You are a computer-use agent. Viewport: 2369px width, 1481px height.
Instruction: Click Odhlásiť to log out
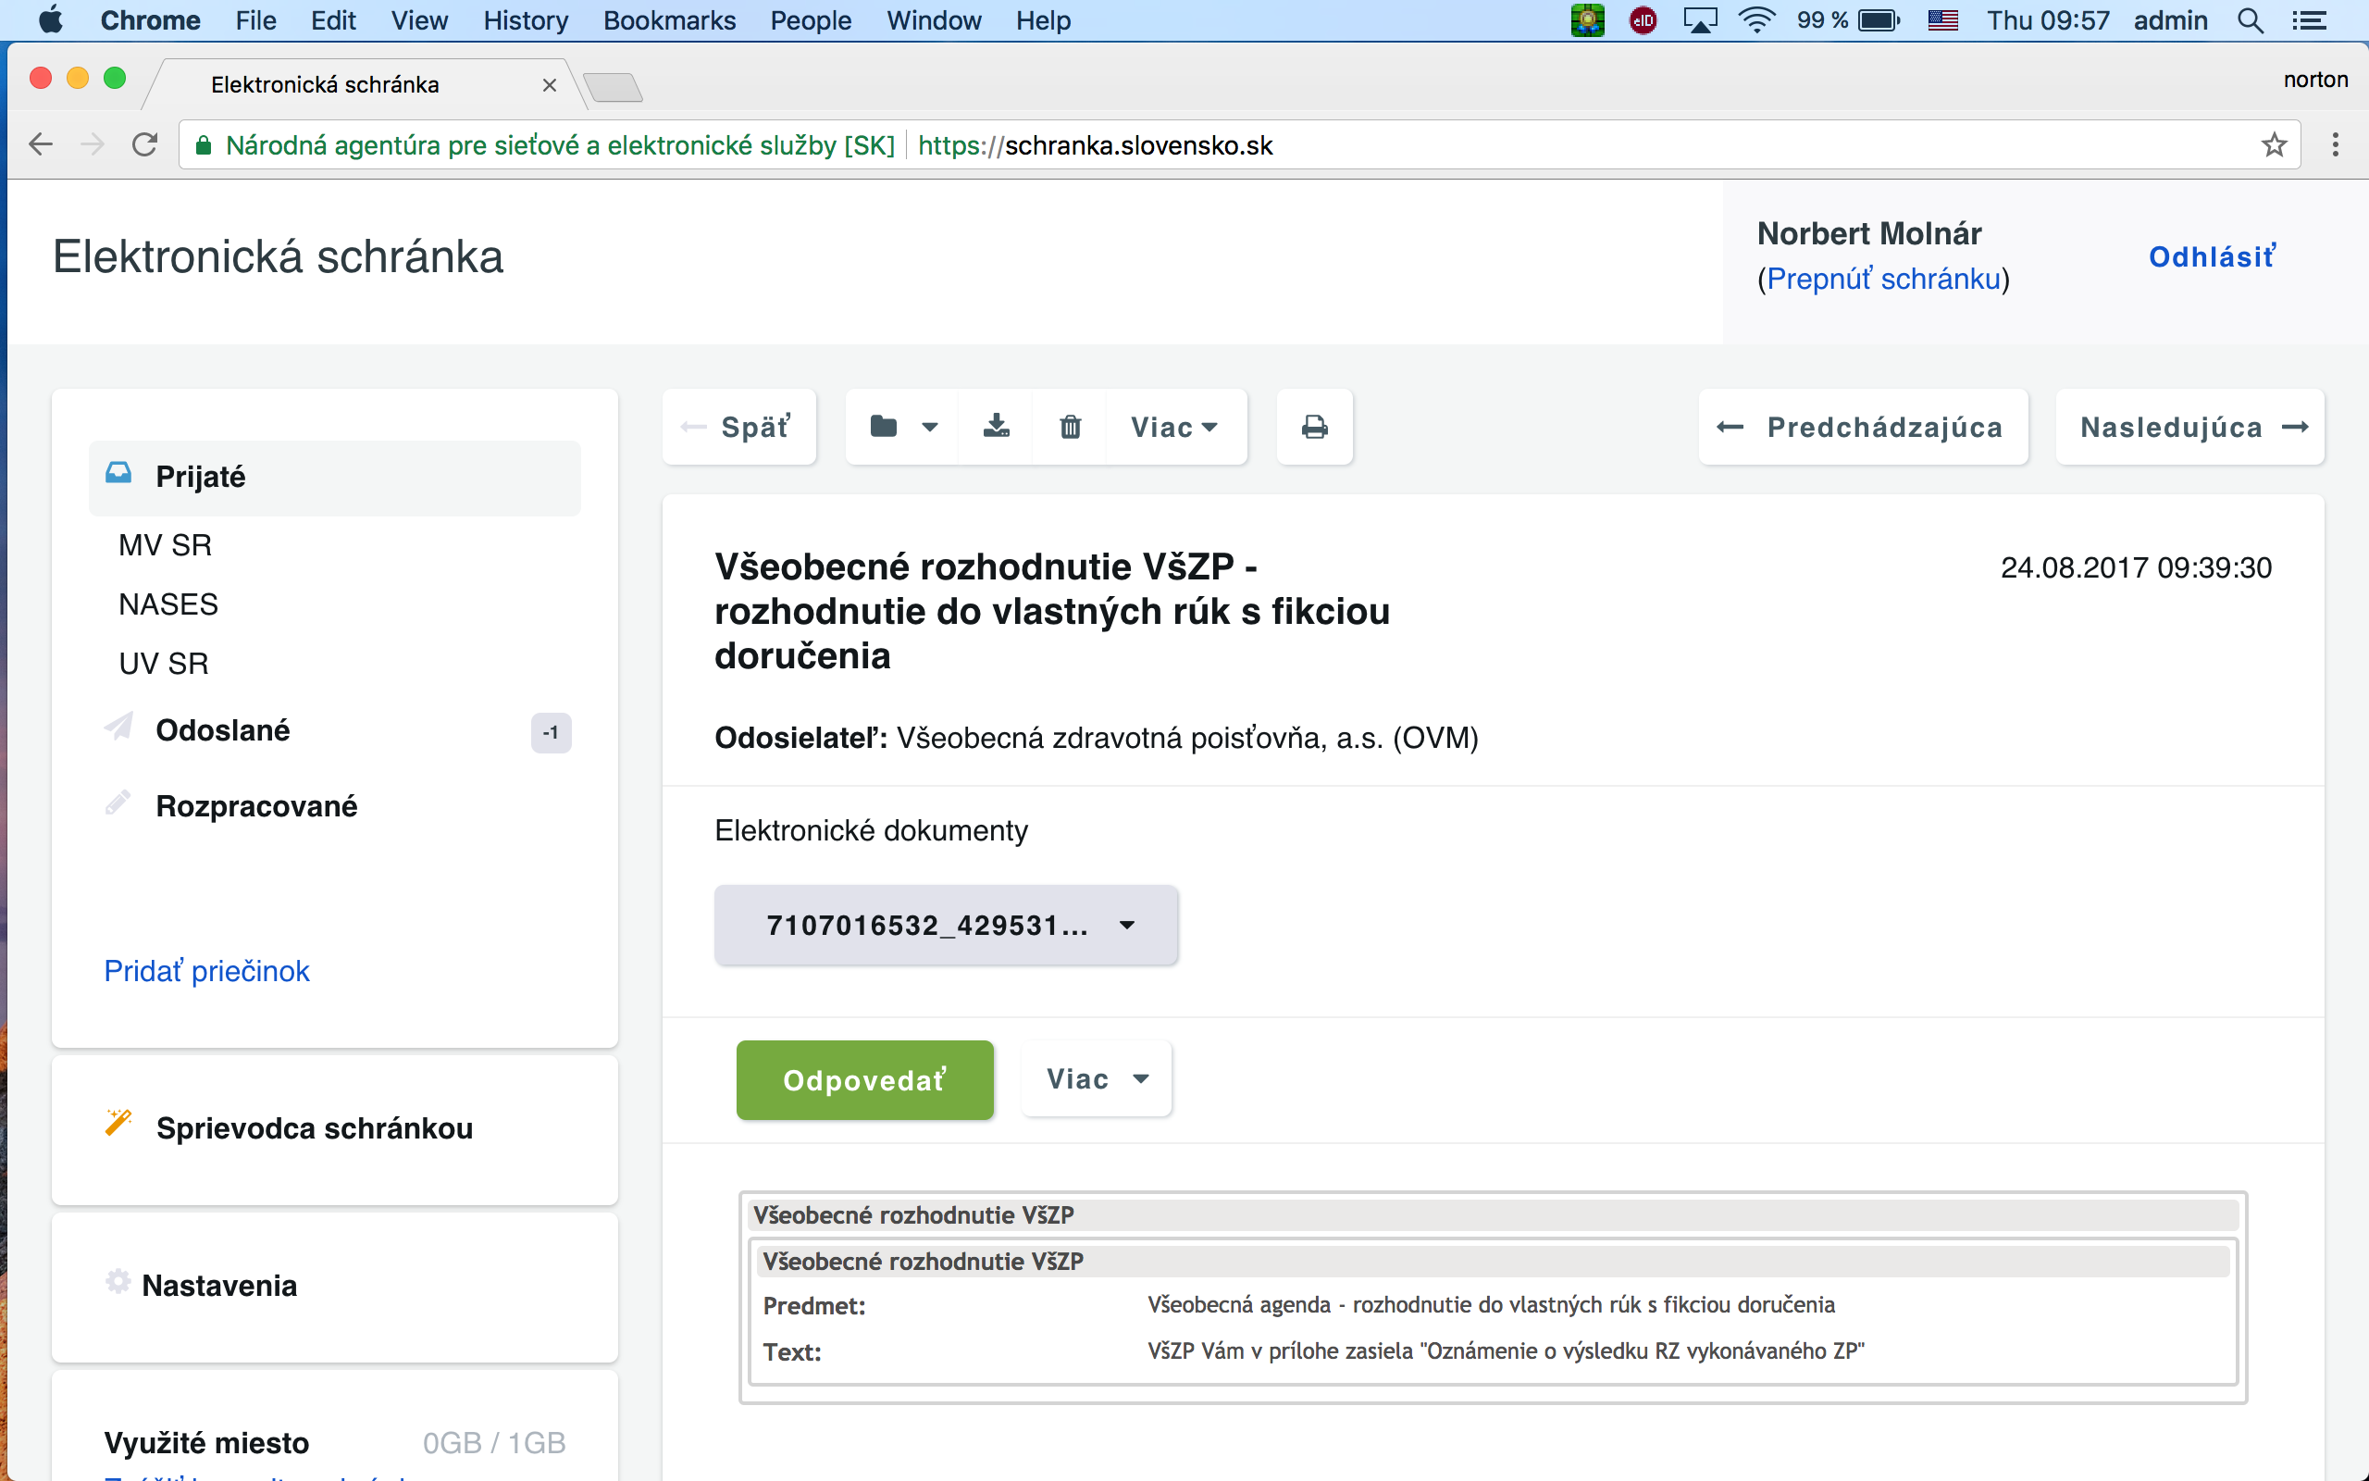[2211, 256]
